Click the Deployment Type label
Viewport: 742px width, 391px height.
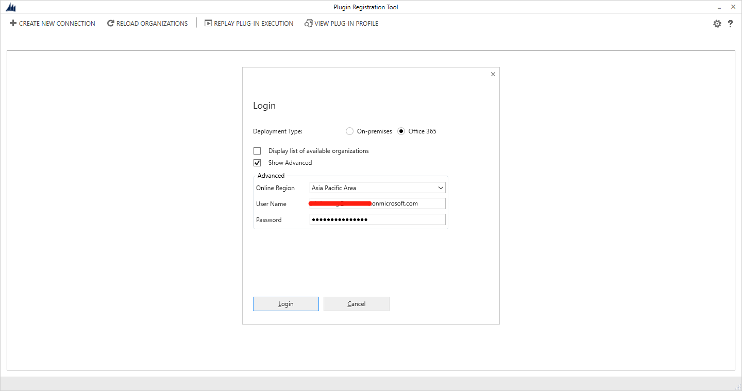pos(278,131)
